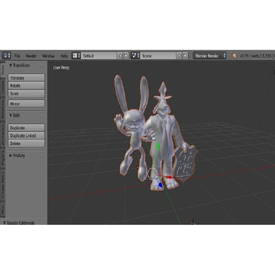Screen dimensions: 275x275
Task: Grab the blue Z-axis manipulator handle
Action: (160, 185)
